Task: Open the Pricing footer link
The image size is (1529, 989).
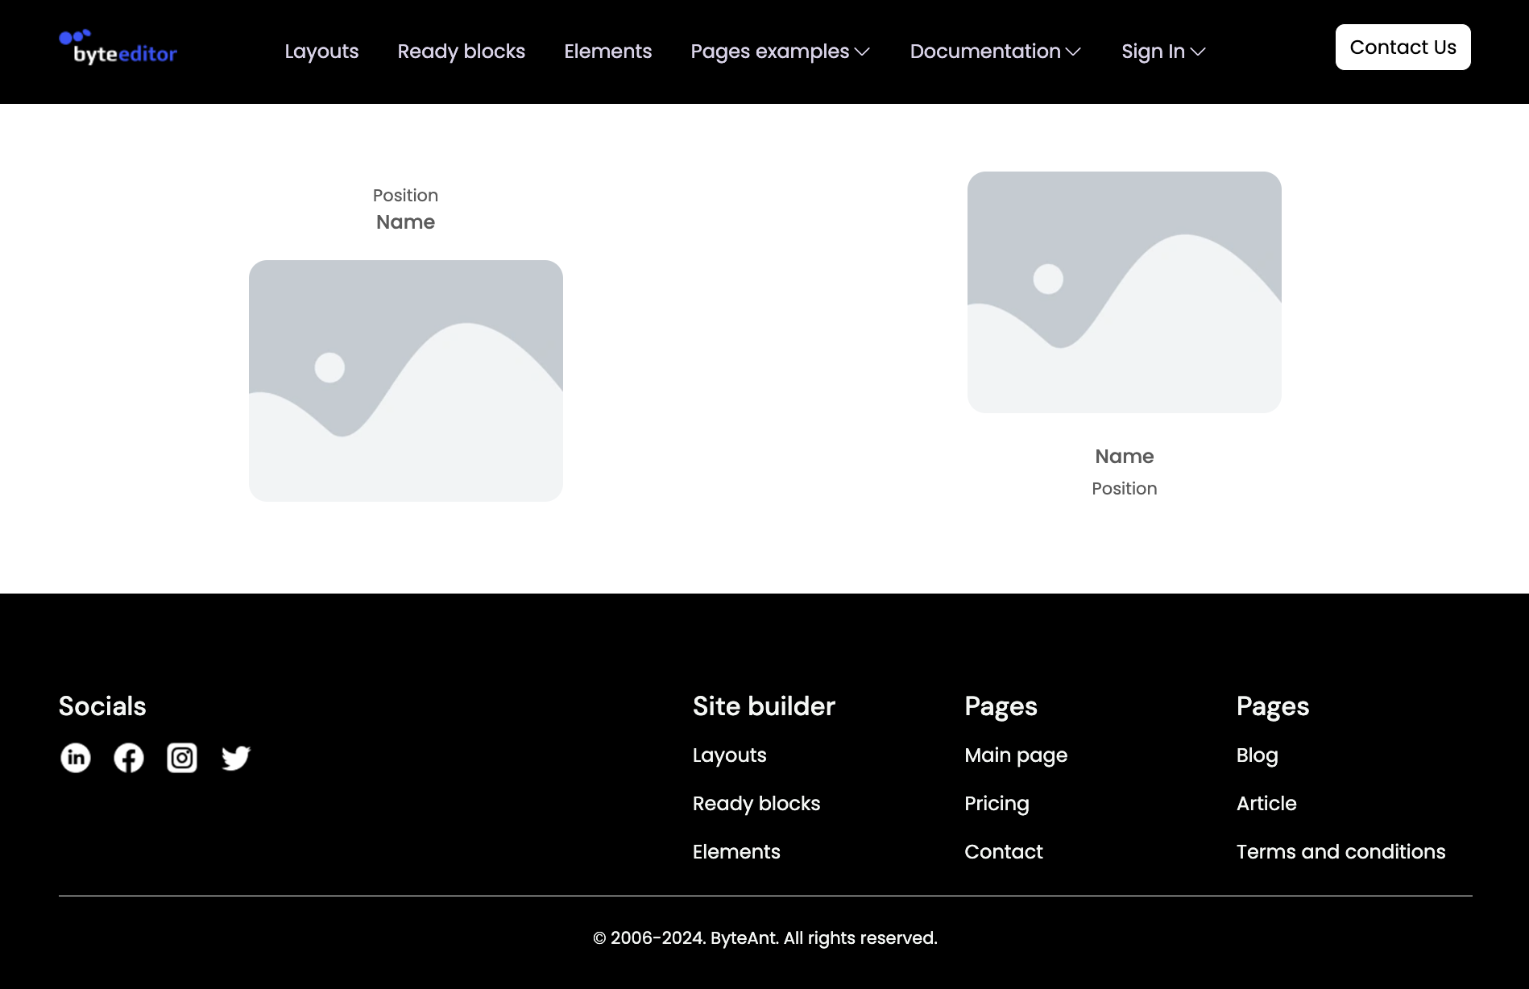Action: (x=997, y=804)
